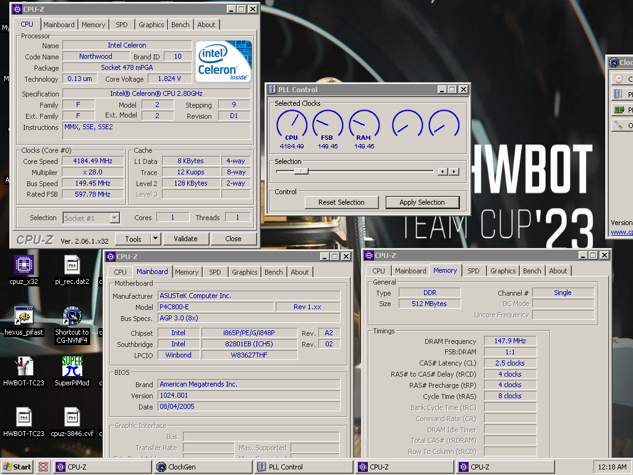Click the Tools button
The image size is (633, 475).
[x=133, y=239]
